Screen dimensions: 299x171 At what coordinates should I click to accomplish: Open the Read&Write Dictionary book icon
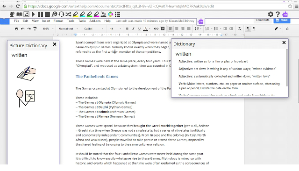pyautogui.click(x=19, y=14)
